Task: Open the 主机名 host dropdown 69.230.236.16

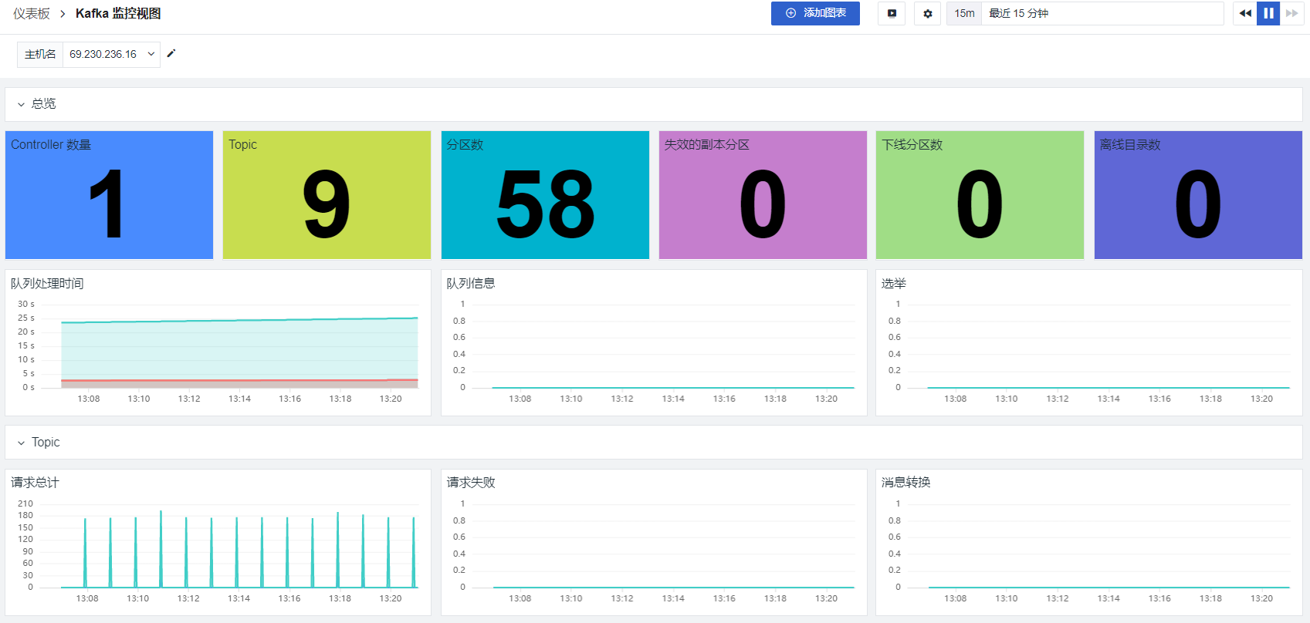Action: (x=111, y=54)
